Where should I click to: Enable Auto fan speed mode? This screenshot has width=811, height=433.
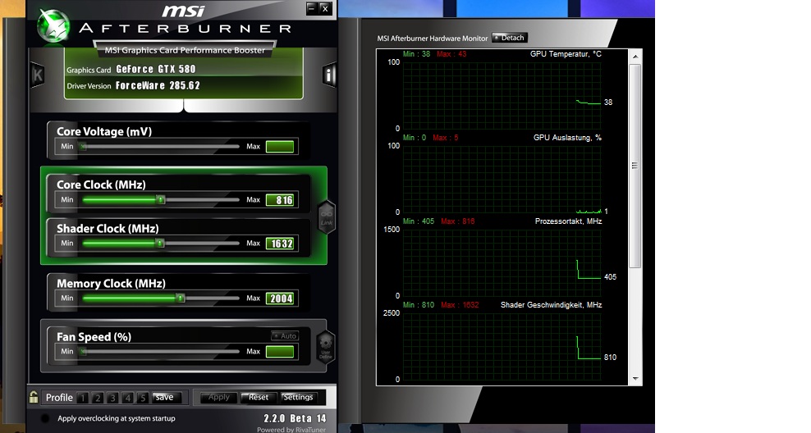pyautogui.click(x=285, y=336)
